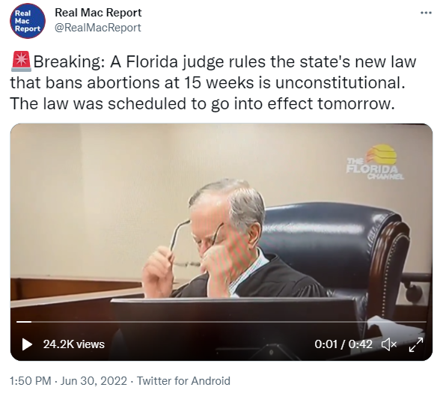440x396 pixels.
Task: Click the tweet text about 15 weeks
Action: 213,82
